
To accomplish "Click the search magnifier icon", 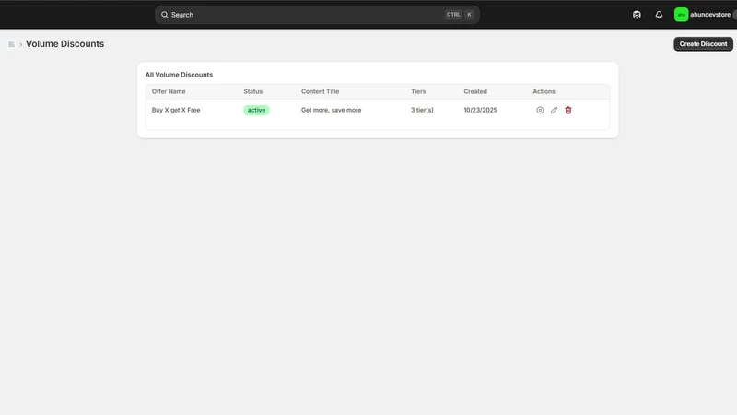I will [x=165, y=15].
